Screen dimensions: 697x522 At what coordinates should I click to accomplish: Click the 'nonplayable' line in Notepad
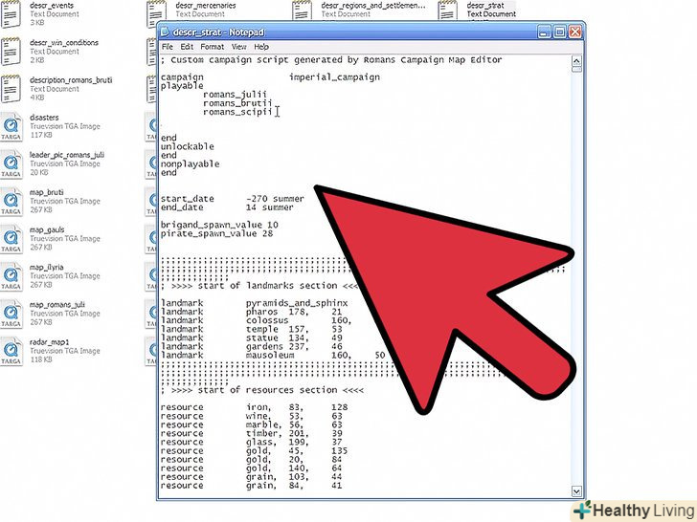[190, 163]
